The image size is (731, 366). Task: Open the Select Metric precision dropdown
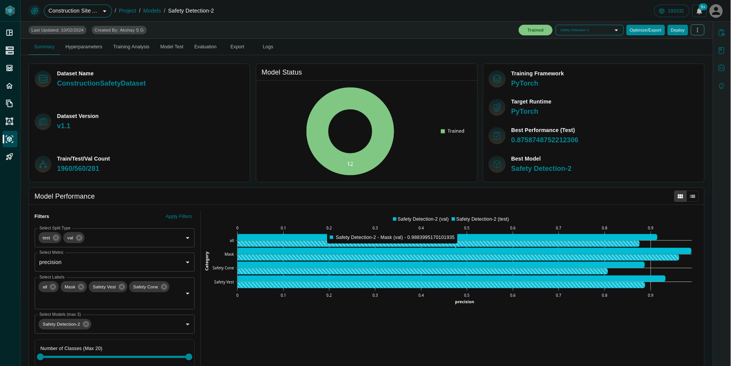point(115,262)
